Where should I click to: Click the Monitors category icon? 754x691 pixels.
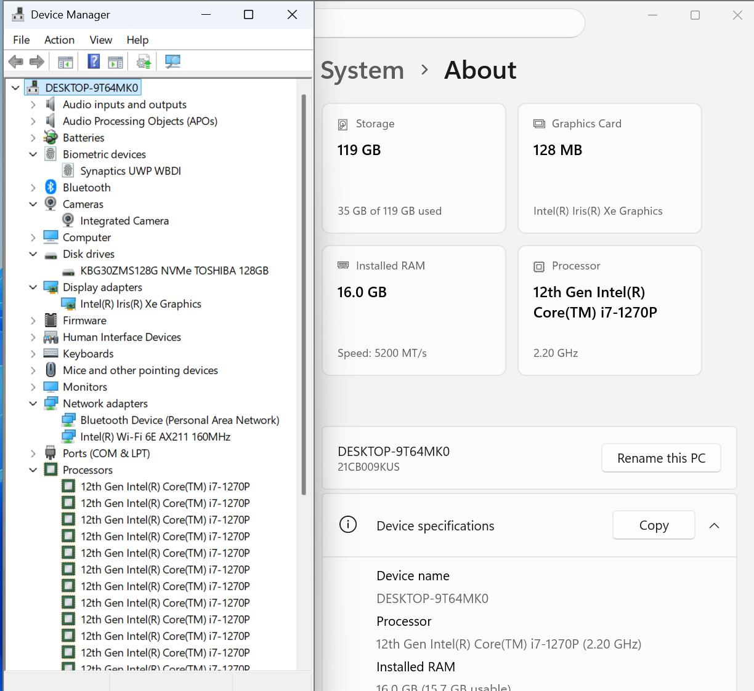click(51, 387)
